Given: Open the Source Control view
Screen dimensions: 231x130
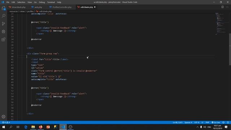Looking at the screenshot, I should pos(4,23).
